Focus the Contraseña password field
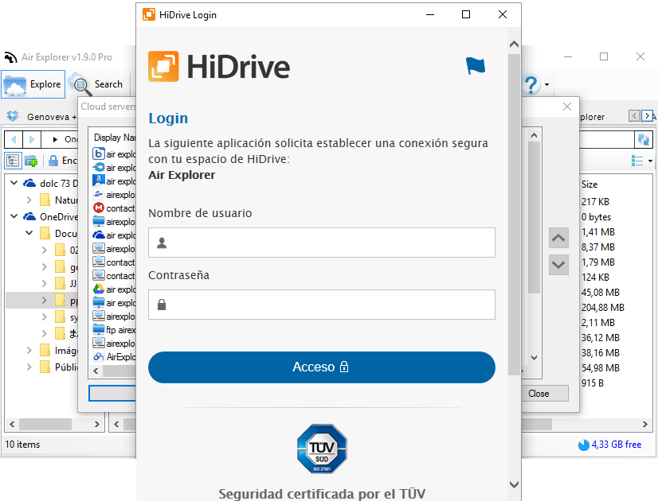The image size is (658, 501). click(322, 305)
